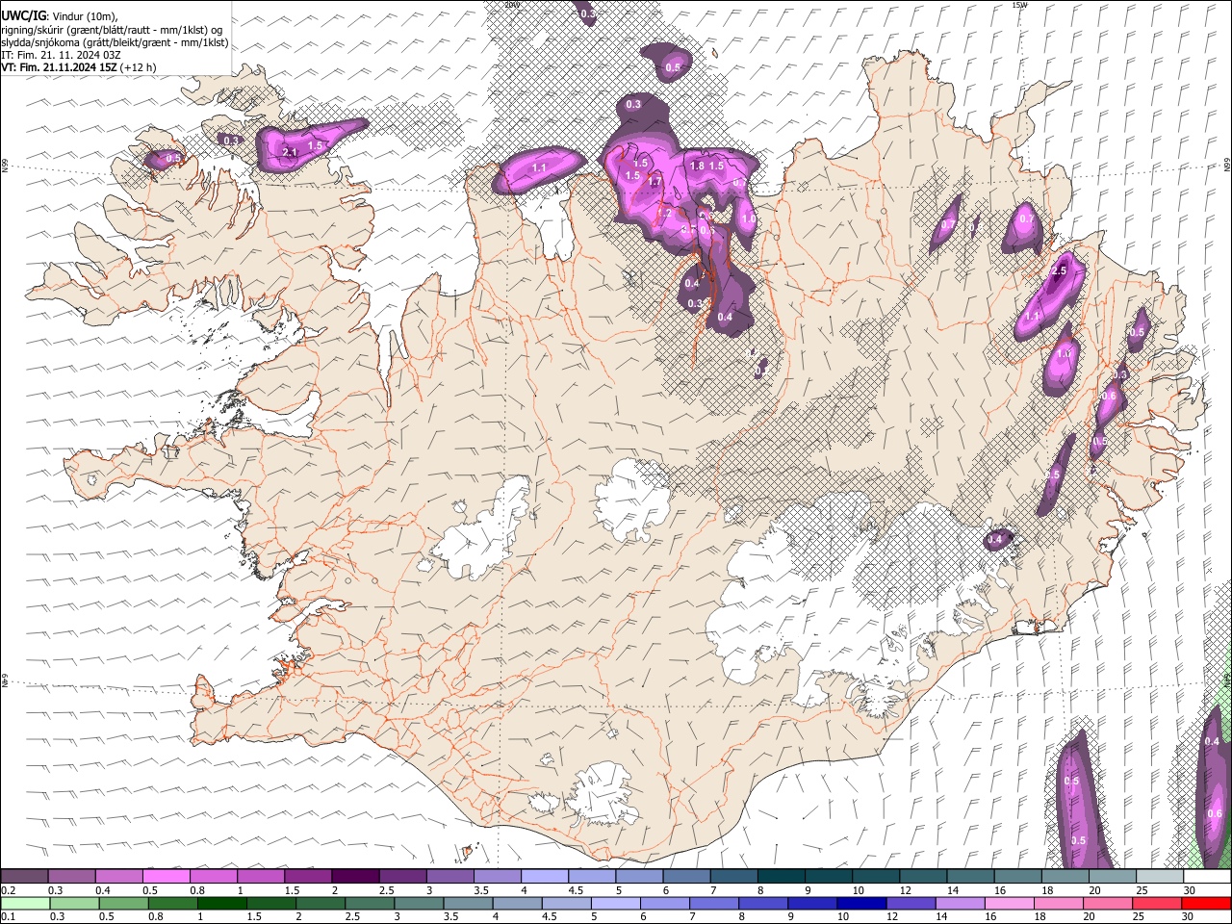Click the upper snow legend swatch starting at 6
Image resolution: width=1232 pixels, height=924 pixels.
[x=686, y=877]
